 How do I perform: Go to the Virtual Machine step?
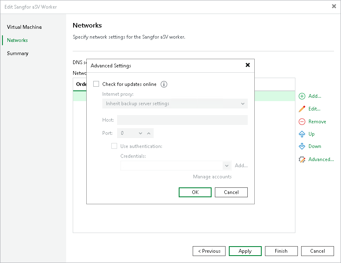[x=24, y=27]
